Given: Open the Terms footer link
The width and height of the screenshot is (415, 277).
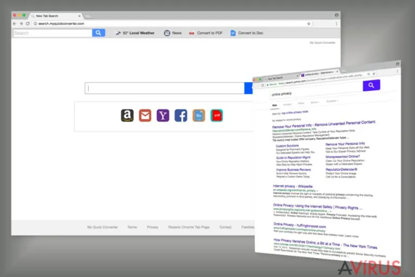Looking at the screenshot, I should click(132, 227).
